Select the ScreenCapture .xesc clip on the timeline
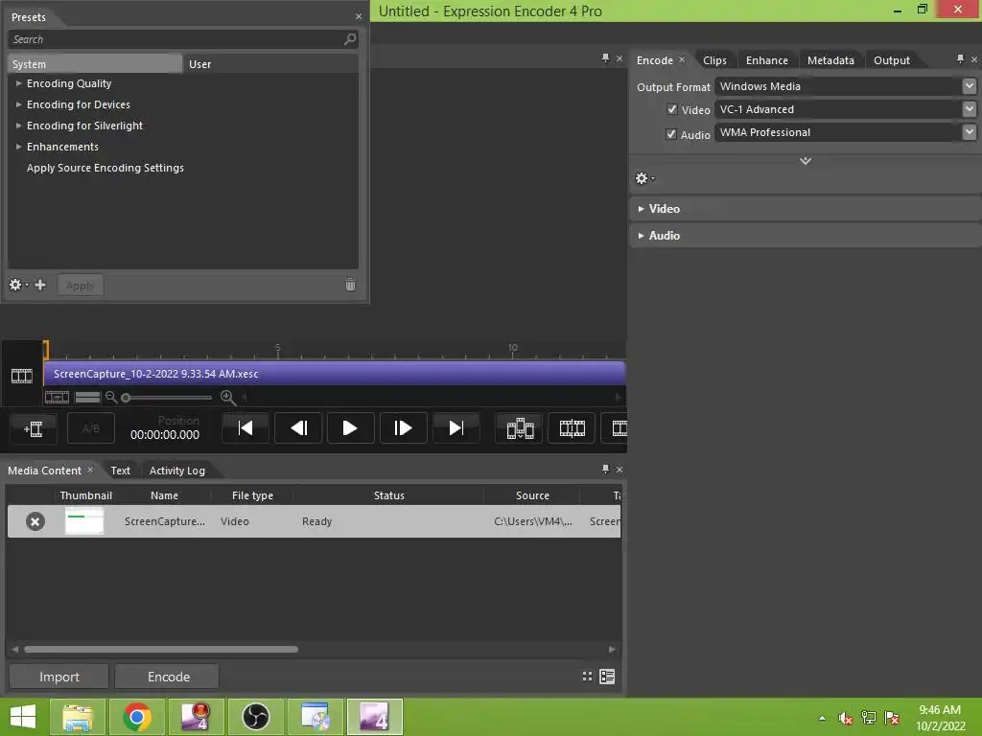Screen dimensions: 982x736 (x=334, y=374)
